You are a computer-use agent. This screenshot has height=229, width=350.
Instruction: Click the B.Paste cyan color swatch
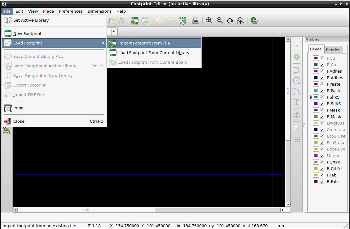tap(316, 91)
